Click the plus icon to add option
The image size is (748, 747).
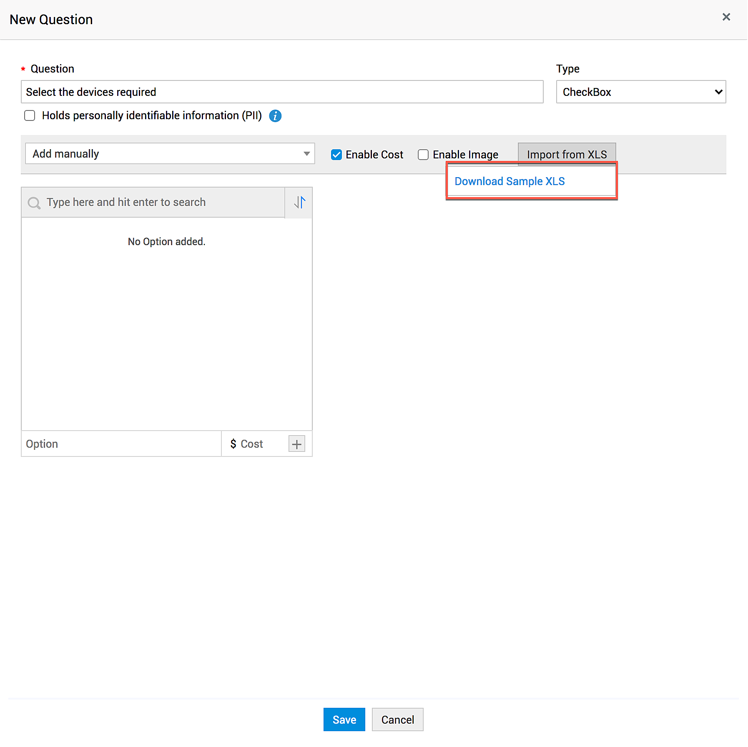click(x=296, y=444)
